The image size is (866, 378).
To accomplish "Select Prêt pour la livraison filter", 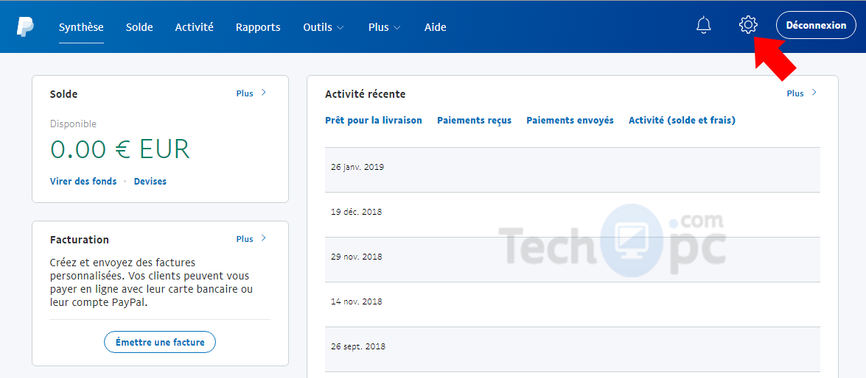I will click(x=374, y=120).
